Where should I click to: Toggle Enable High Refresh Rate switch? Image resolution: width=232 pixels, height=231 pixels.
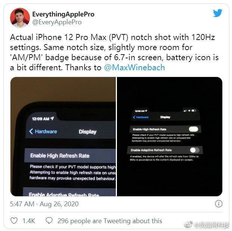(x=194, y=129)
